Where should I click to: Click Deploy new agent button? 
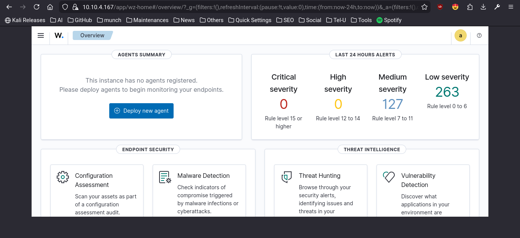(141, 111)
